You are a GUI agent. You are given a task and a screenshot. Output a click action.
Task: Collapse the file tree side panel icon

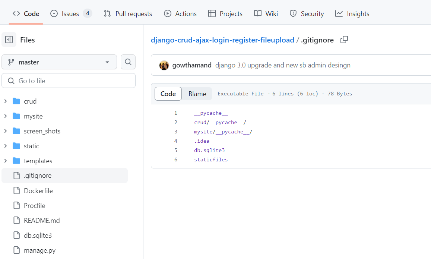(x=9, y=40)
